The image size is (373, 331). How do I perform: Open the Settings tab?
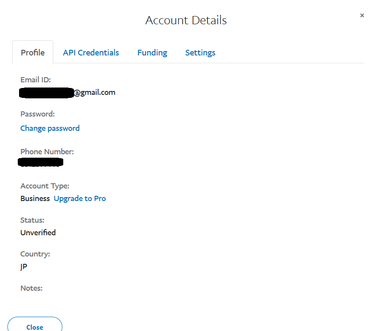click(200, 52)
